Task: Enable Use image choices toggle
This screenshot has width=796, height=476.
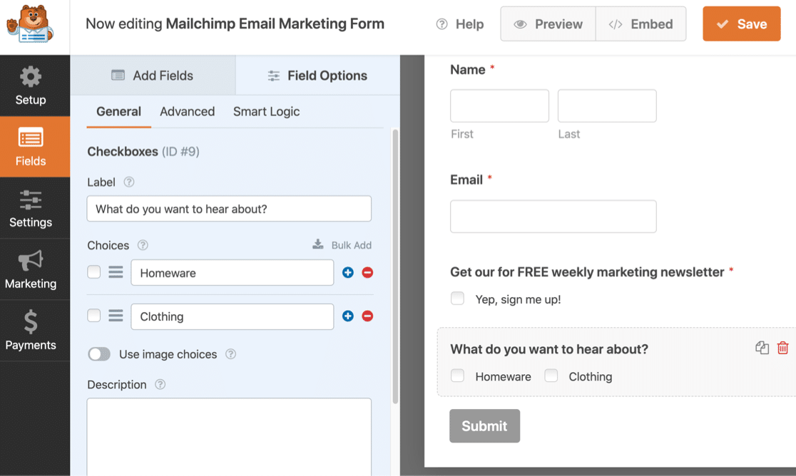Action: pos(99,354)
